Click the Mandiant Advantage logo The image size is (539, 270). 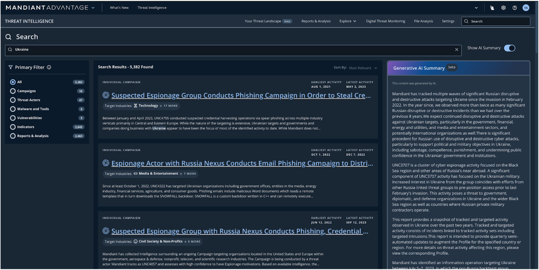pos(47,8)
